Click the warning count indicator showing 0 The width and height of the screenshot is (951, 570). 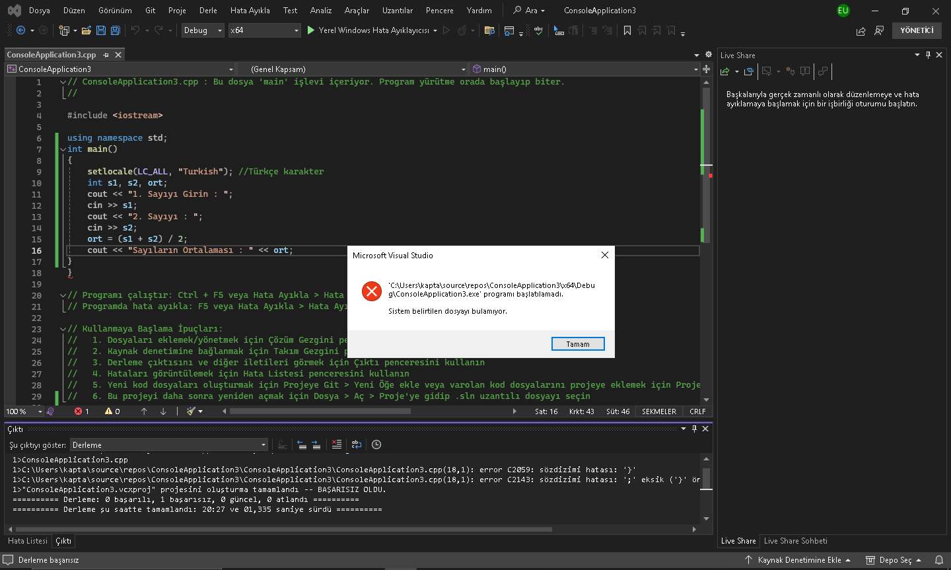112,411
